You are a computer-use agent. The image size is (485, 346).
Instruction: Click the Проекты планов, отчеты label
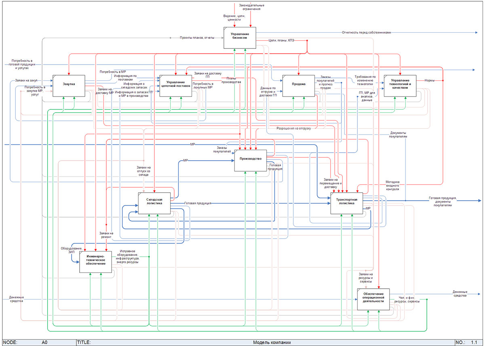click(196, 38)
